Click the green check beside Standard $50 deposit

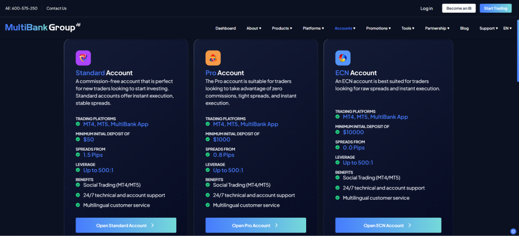[x=78, y=139]
